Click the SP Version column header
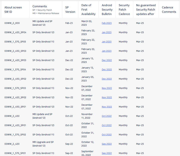Screen dimensions: 180x156 coord(70,9)
